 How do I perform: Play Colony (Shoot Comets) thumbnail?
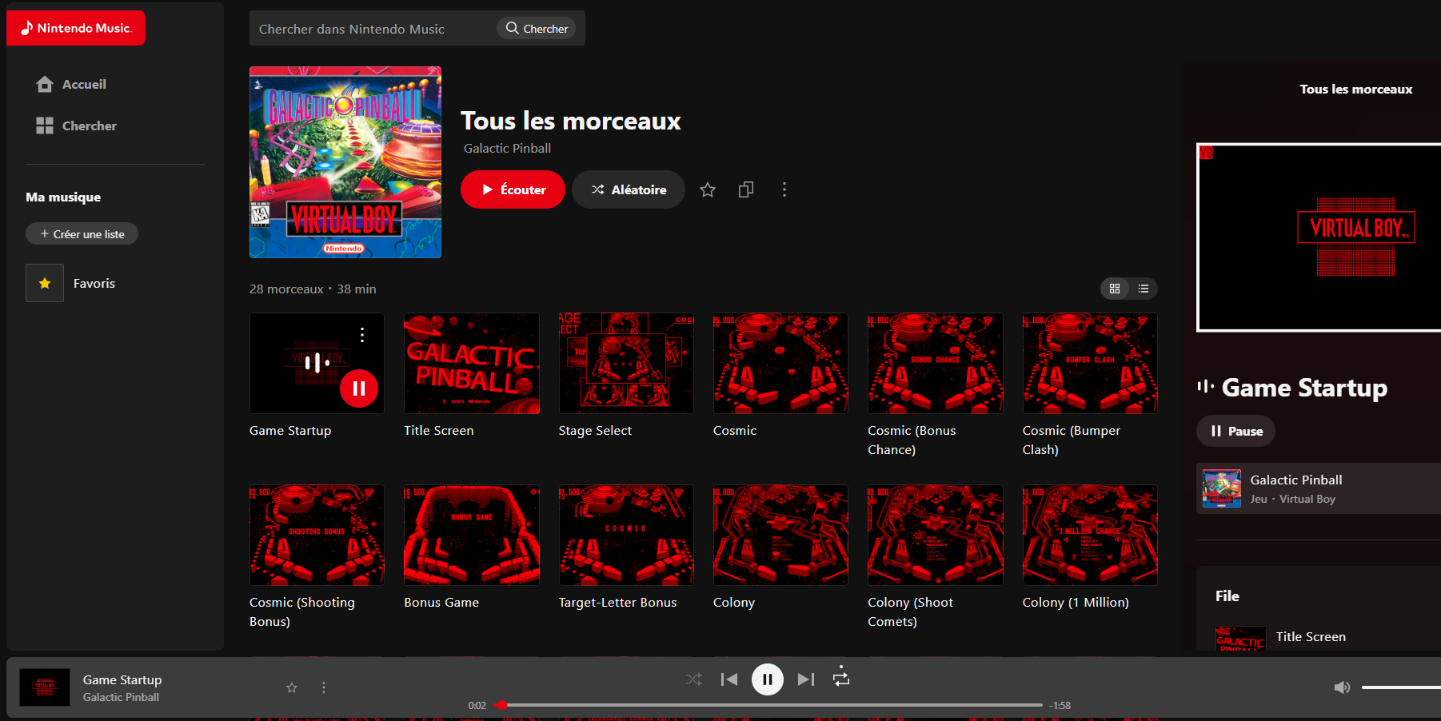pyautogui.click(x=936, y=535)
